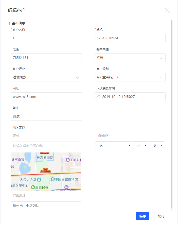Focus the 请输入详细位置名称 location input
This screenshot has height=225, width=178.
[46, 146]
